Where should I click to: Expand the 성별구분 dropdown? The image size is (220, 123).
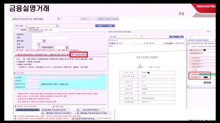(x=39, y=47)
